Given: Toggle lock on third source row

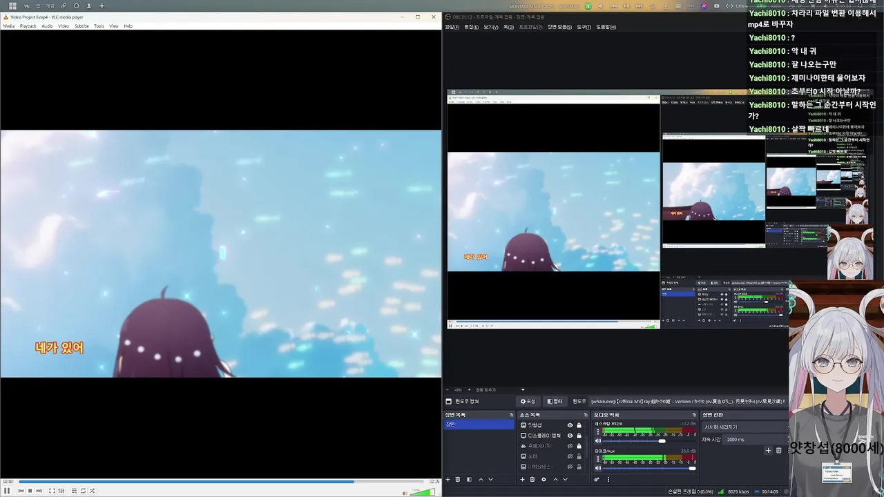Looking at the screenshot, I should click(579, 446).
